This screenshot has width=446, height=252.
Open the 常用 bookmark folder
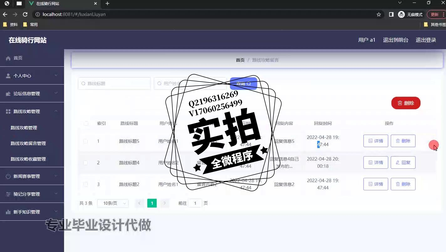[x=30, y=24]
